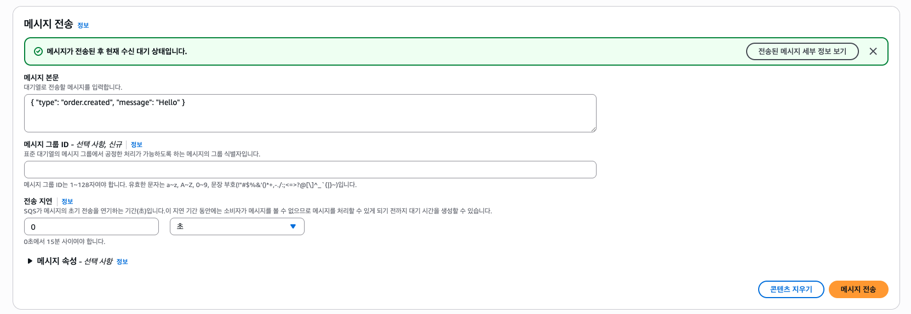This screenshot has height=314, width=911.
Task: Click the 메시지 본문 field label
Action: point(41,78)
